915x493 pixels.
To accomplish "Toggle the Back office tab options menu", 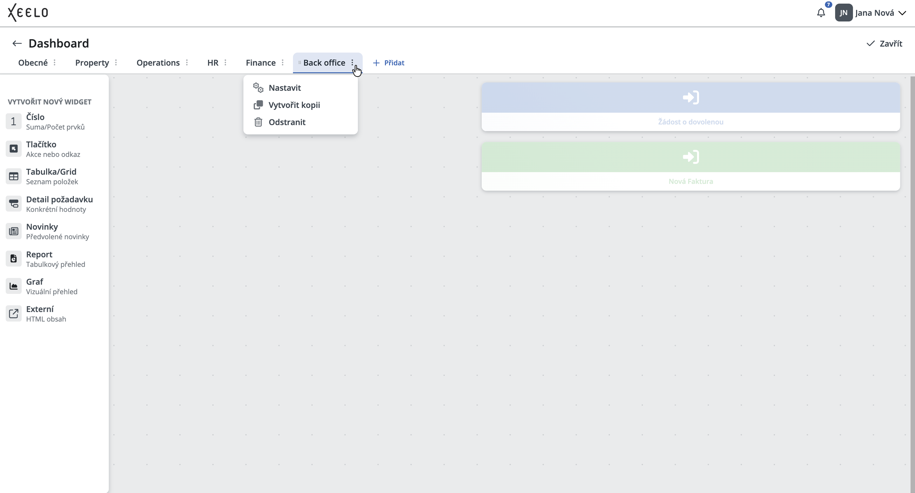I will [352, 63].
